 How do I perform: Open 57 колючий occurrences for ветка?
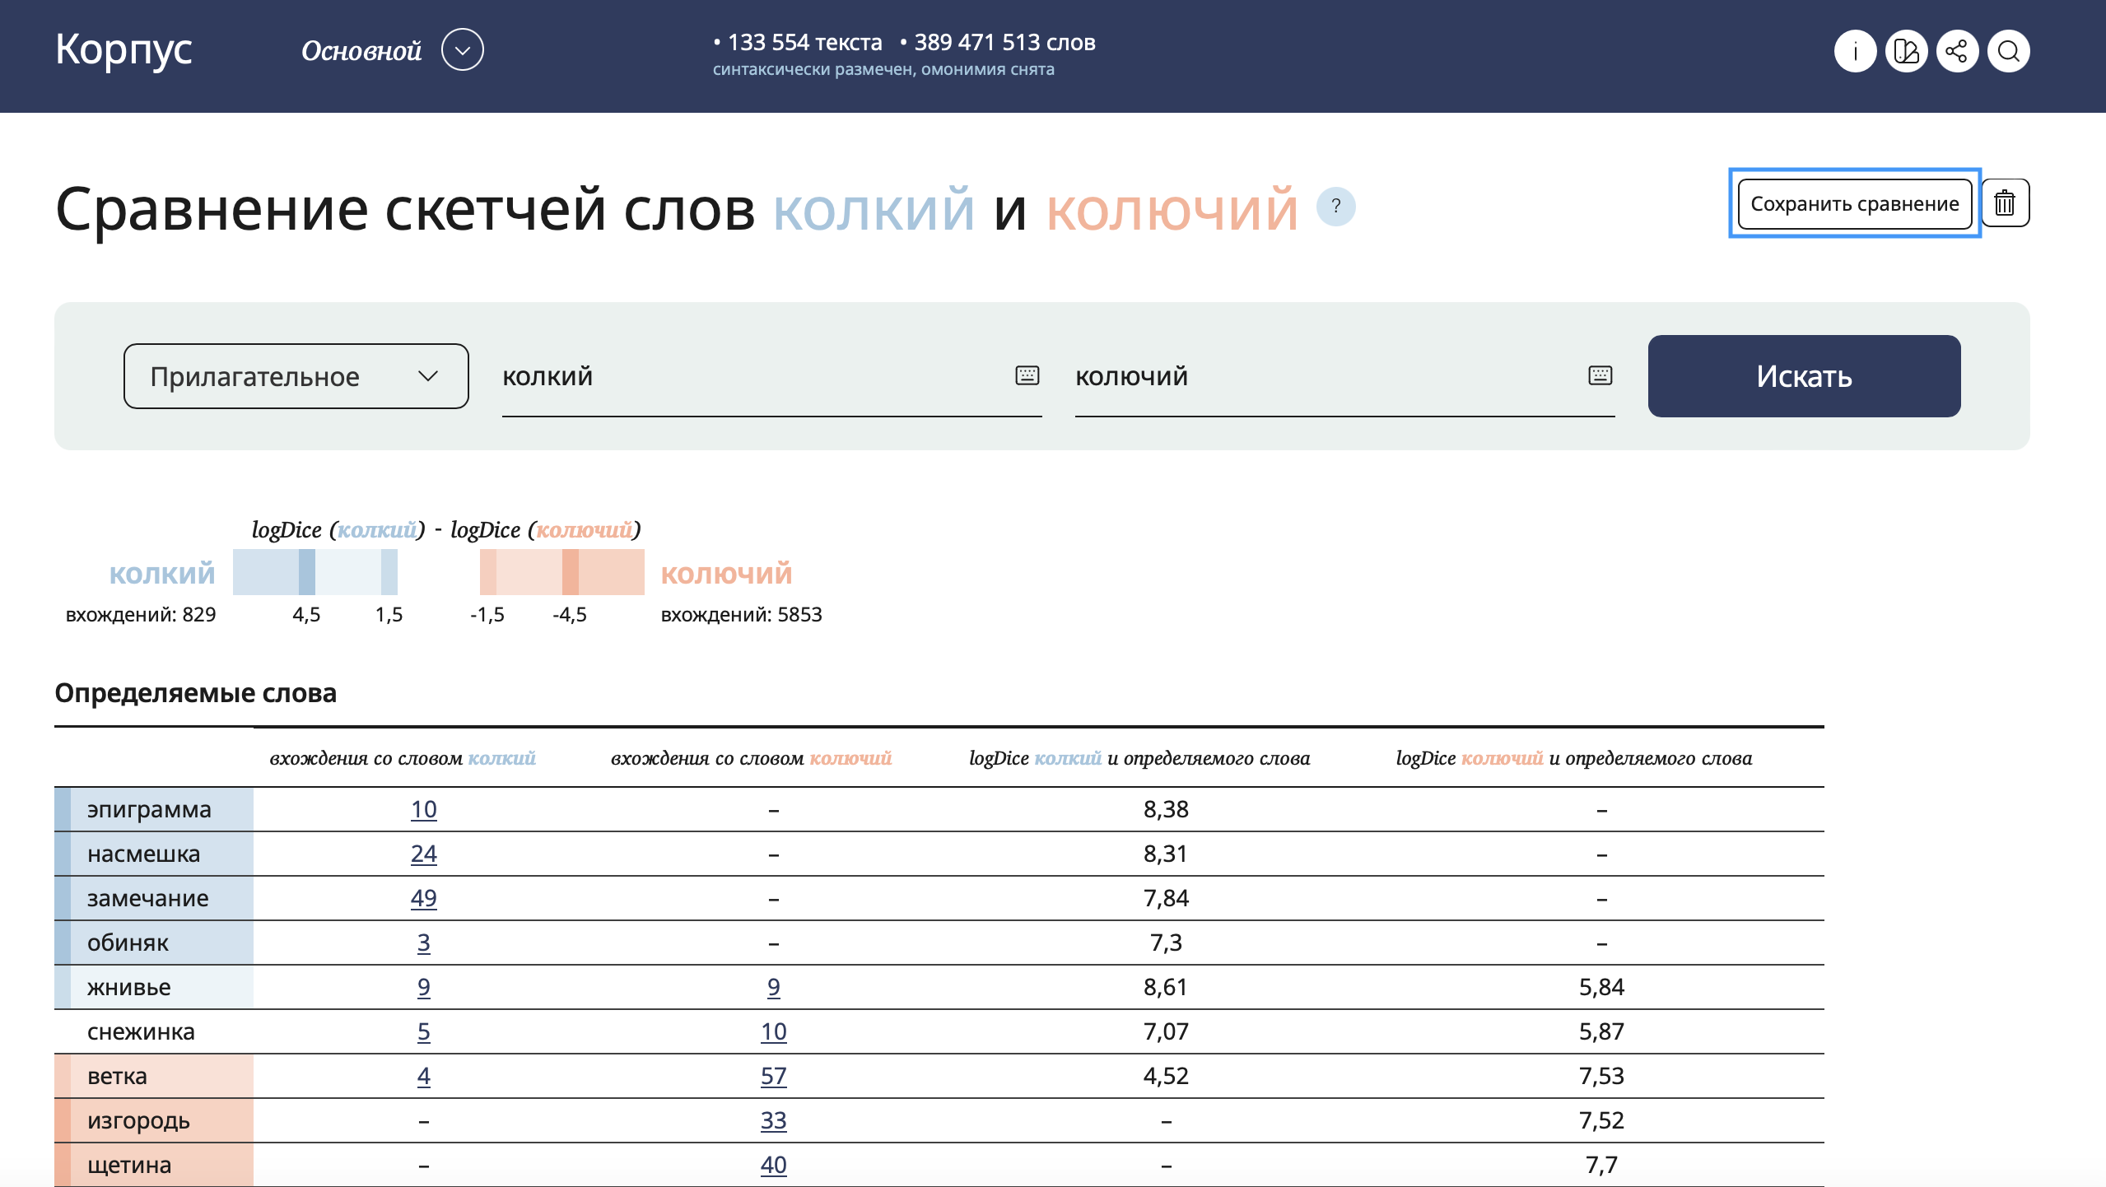point(773,1076)
